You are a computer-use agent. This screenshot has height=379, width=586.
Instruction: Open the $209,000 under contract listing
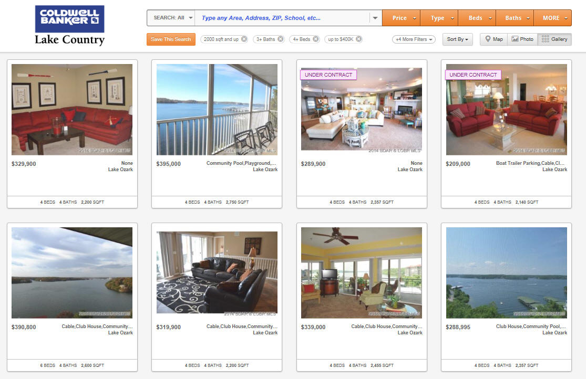[x=507, y=109]
